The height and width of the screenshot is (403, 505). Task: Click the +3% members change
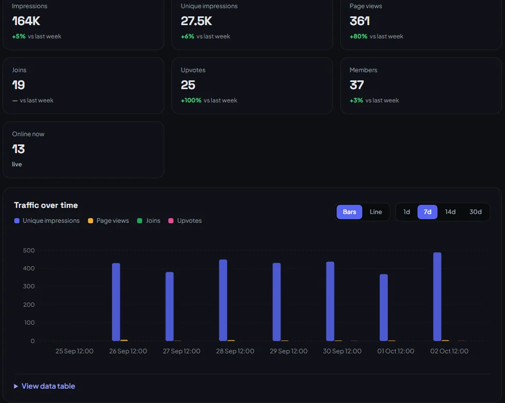(356, 100)
